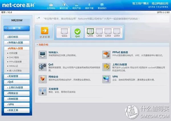171x121 pixels.
Task: Click the 特殊接入 monitor icon
Action: (43, 55)
